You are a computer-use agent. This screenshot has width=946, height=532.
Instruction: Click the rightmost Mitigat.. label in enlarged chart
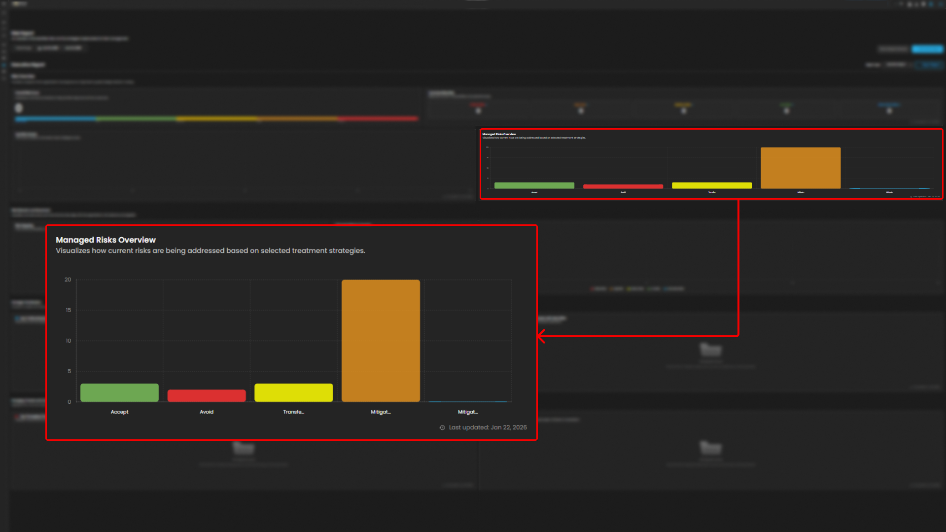click(x=467, y=412)
